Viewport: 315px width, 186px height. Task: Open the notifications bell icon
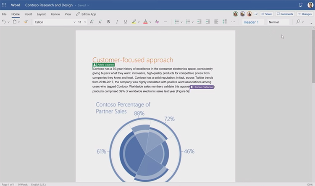(301, 5)
